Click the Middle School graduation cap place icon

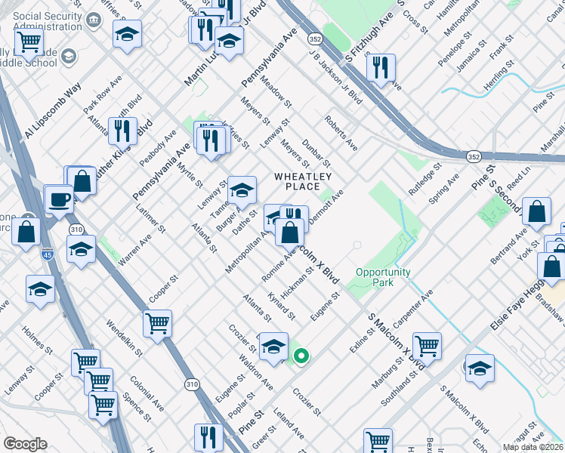pyautogui.click(x=69, y=56)
